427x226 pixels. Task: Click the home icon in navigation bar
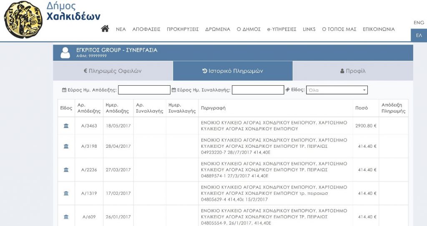tap(105, 29)
